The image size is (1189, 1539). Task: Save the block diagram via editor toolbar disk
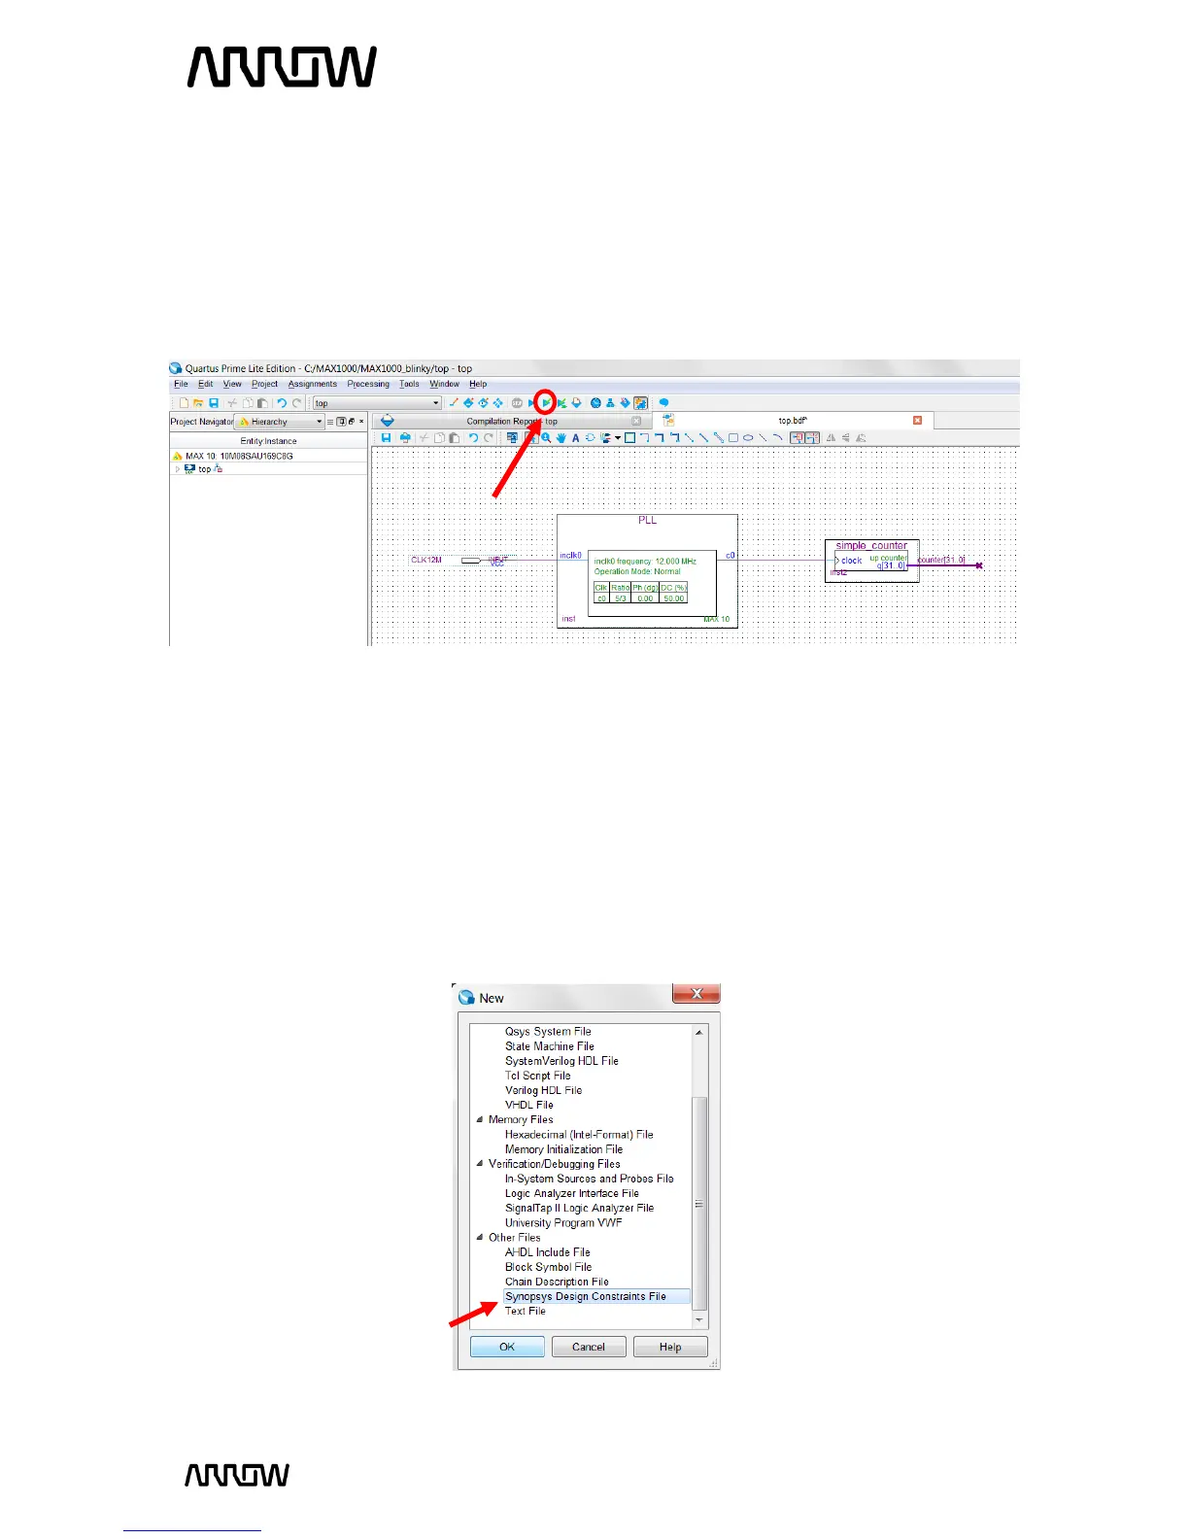pyautogui.click(x=386, y=437)
